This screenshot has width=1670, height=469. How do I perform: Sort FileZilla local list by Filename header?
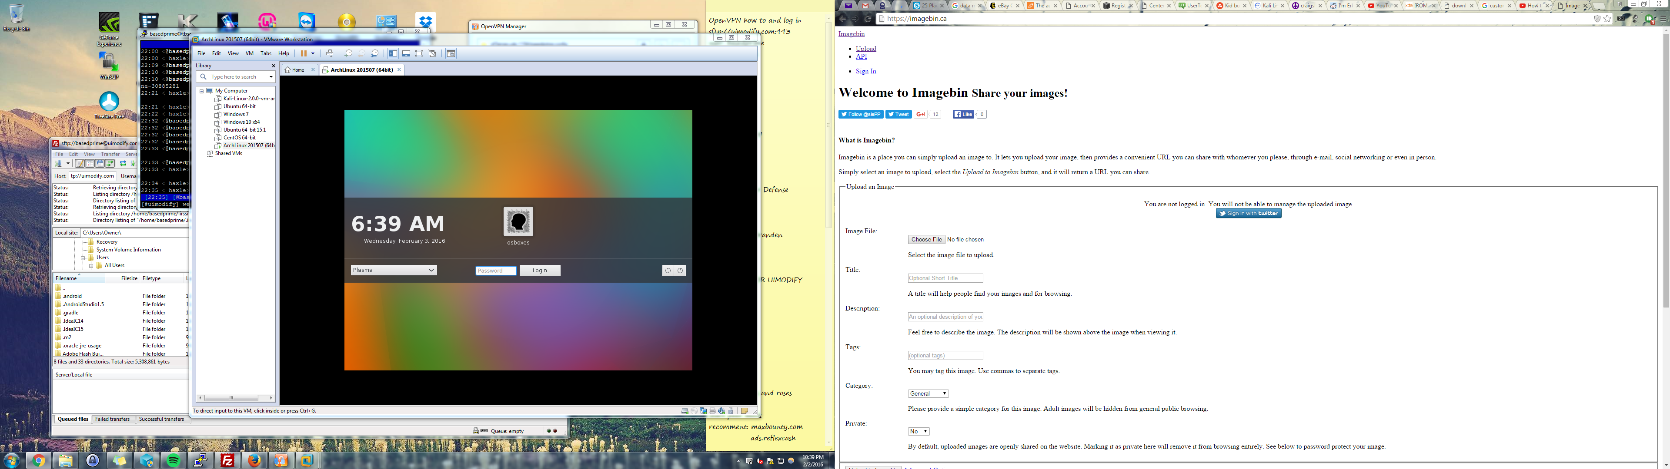(x=79, y=278)
